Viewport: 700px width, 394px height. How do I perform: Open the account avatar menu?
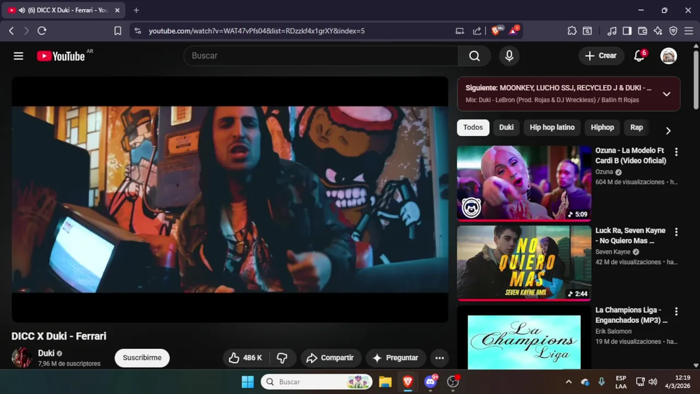pyautogui.click(x=668, y=56)
